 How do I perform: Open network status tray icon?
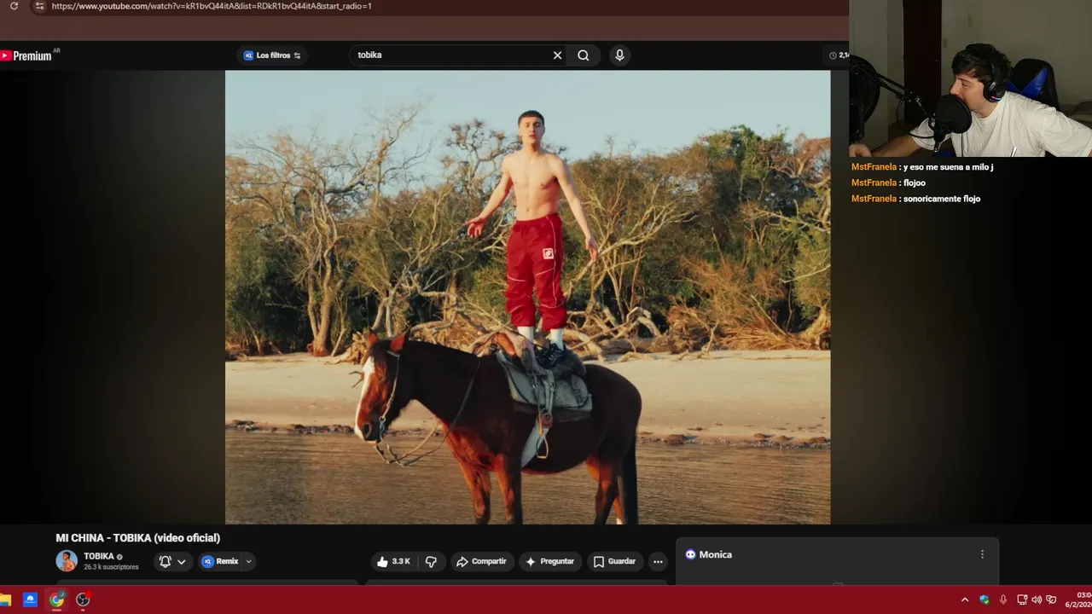[1022, 600]
